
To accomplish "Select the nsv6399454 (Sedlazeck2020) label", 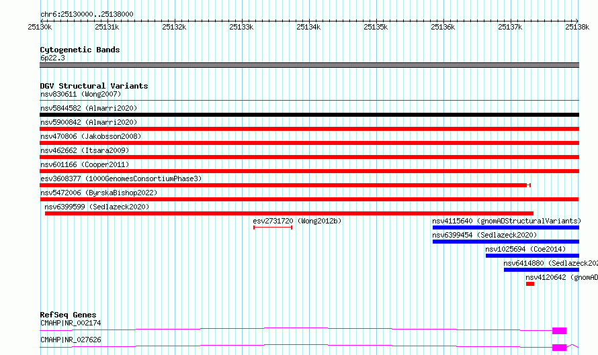I will (484, 235).
